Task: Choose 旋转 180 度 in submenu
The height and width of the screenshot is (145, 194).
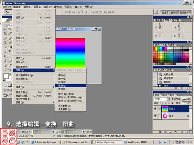Action: click(70, 94)
